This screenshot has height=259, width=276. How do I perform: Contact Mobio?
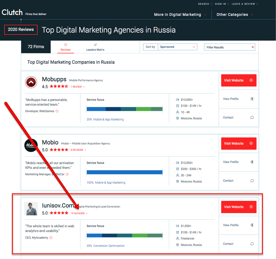coord(239,181)
